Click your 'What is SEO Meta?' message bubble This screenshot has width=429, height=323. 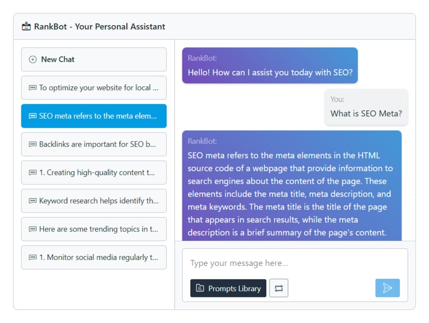[x=366, y=107]
